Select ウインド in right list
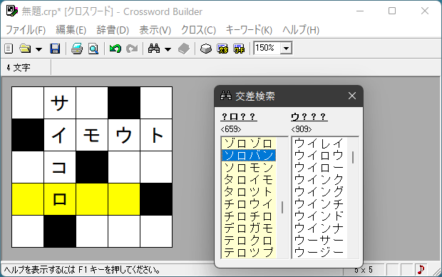This screenshot has width=442, height=277. pyautogui.click(x=319, y=216)
